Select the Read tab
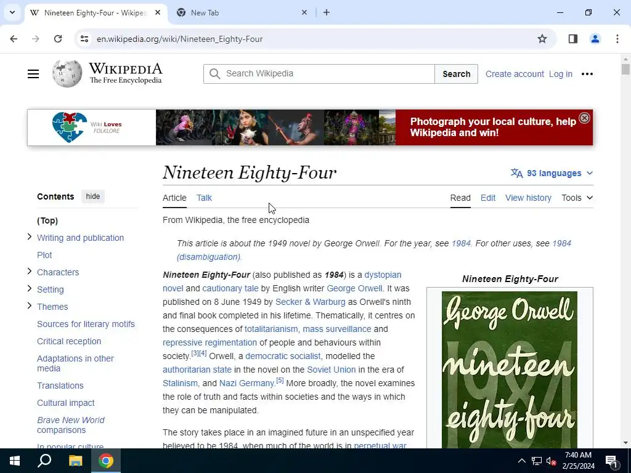Screen dimensions: 631x473 (x=460, y=198)
